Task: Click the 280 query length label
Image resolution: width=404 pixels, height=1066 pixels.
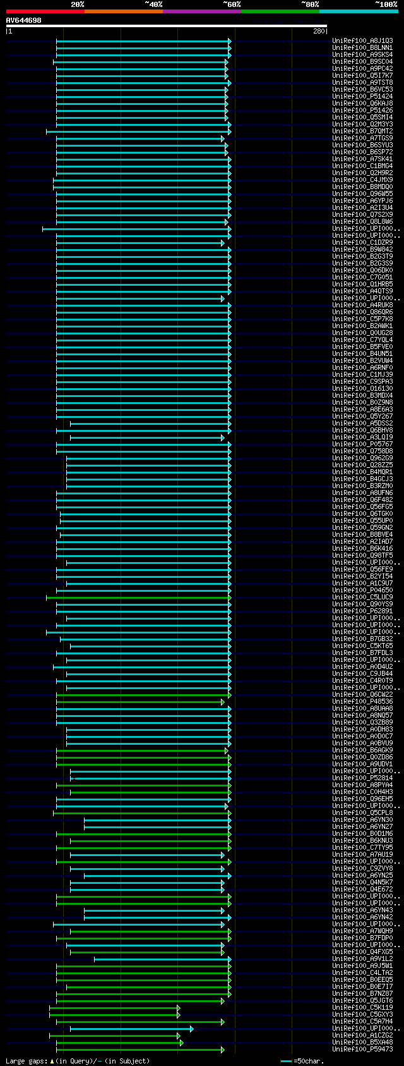Action: 319,32
